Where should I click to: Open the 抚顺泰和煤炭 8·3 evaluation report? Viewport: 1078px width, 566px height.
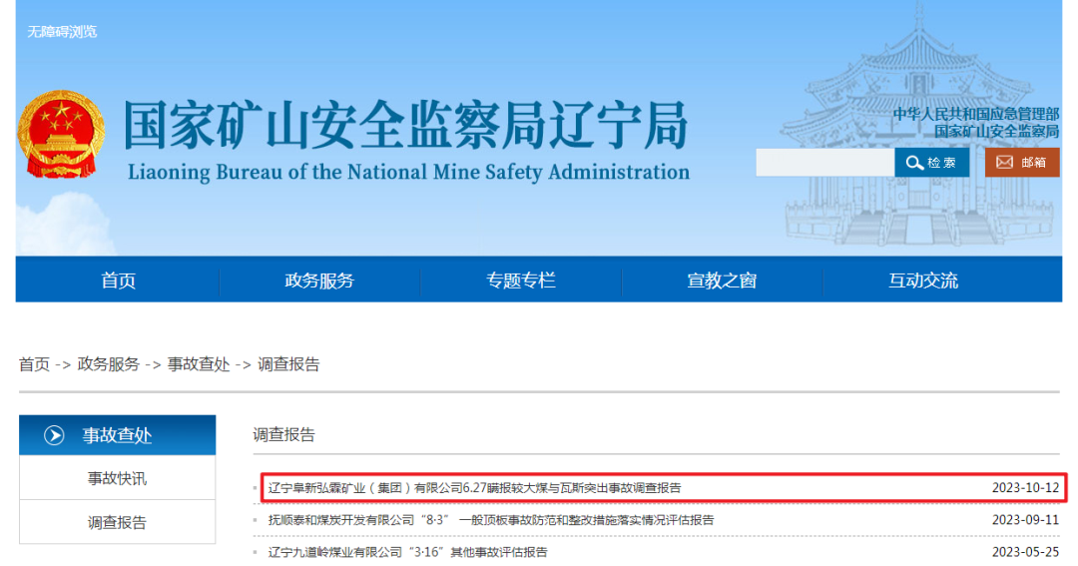[x=491, y=520]
